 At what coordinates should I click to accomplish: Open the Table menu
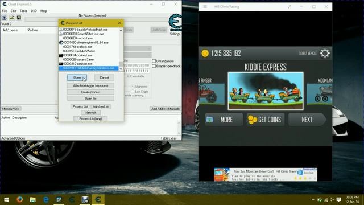[23, 11]
